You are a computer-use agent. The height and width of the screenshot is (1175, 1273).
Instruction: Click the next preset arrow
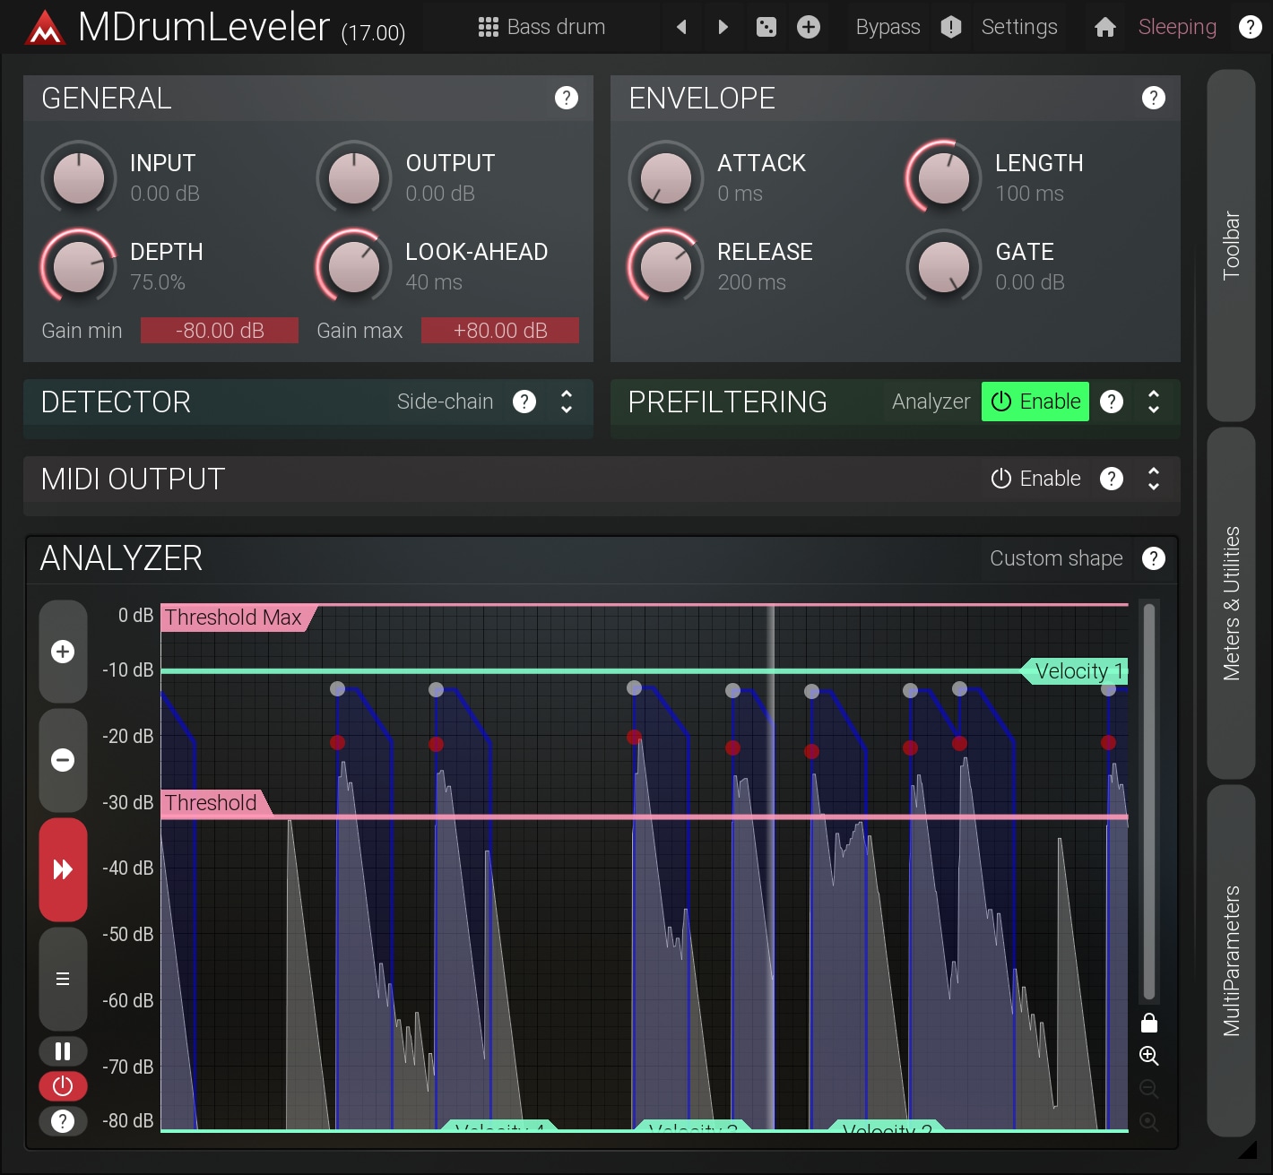pyautogui.click(x=723, y=27)
